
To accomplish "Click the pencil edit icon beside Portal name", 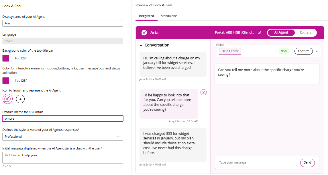I will tap(260, 33).
